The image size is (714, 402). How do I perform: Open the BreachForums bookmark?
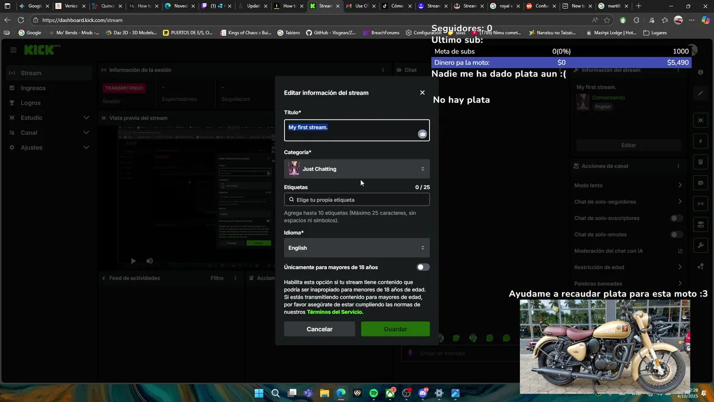point(381,33)
